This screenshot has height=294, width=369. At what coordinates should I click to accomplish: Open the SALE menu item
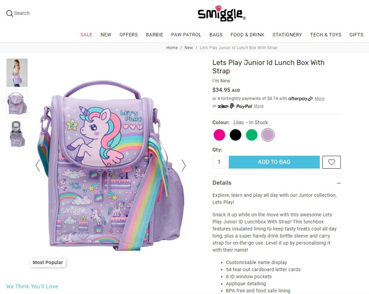(x=86, y=35)
